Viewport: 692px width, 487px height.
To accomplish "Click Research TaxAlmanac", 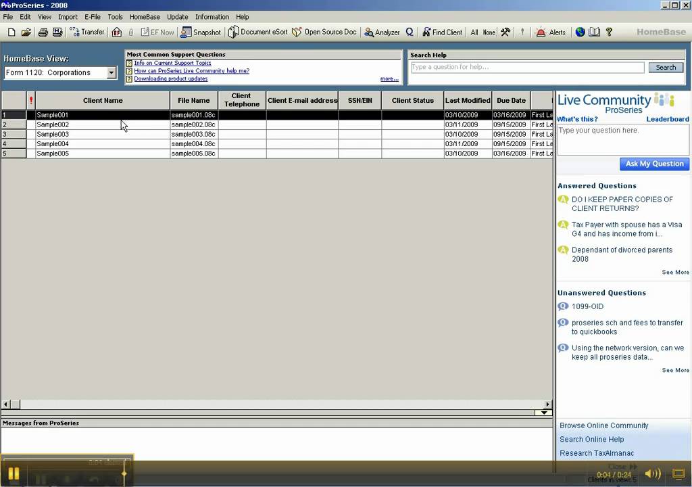I will [x=597, y=453].
